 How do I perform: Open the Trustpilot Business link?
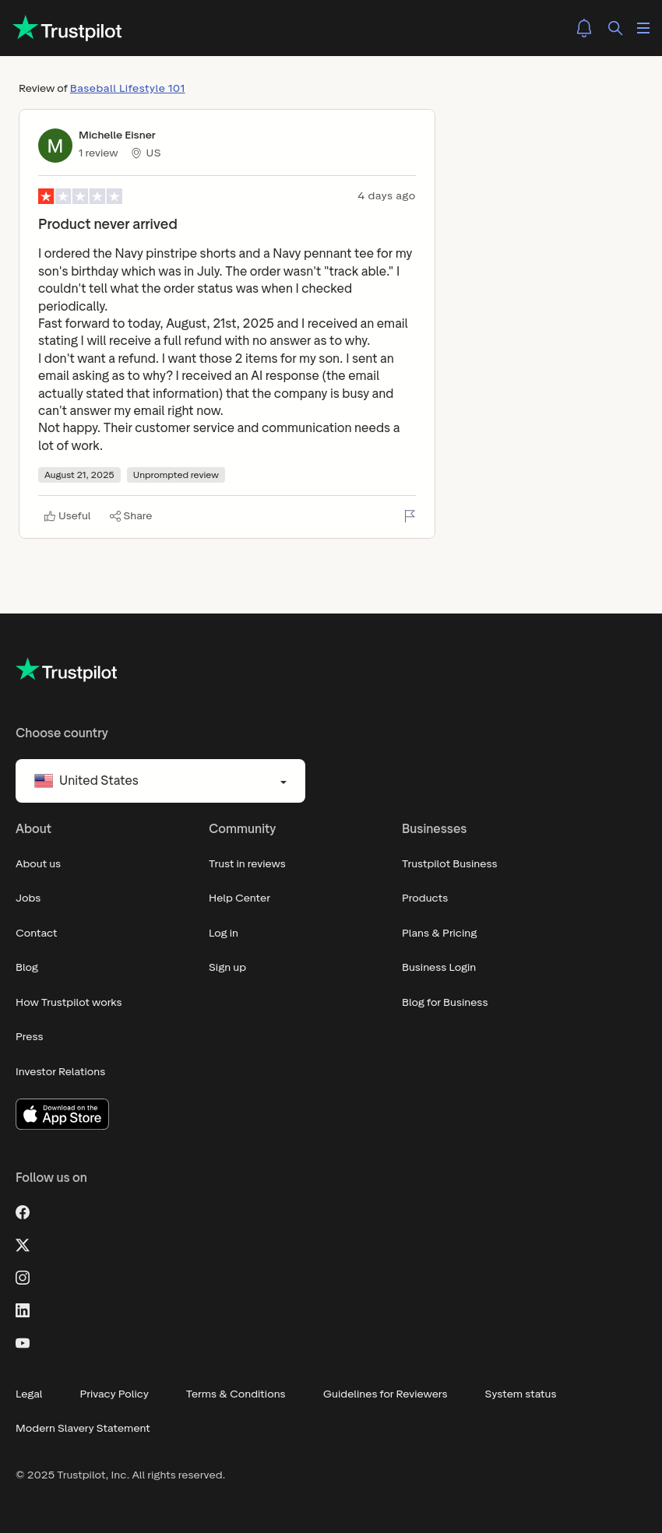(x=449, y=864)
